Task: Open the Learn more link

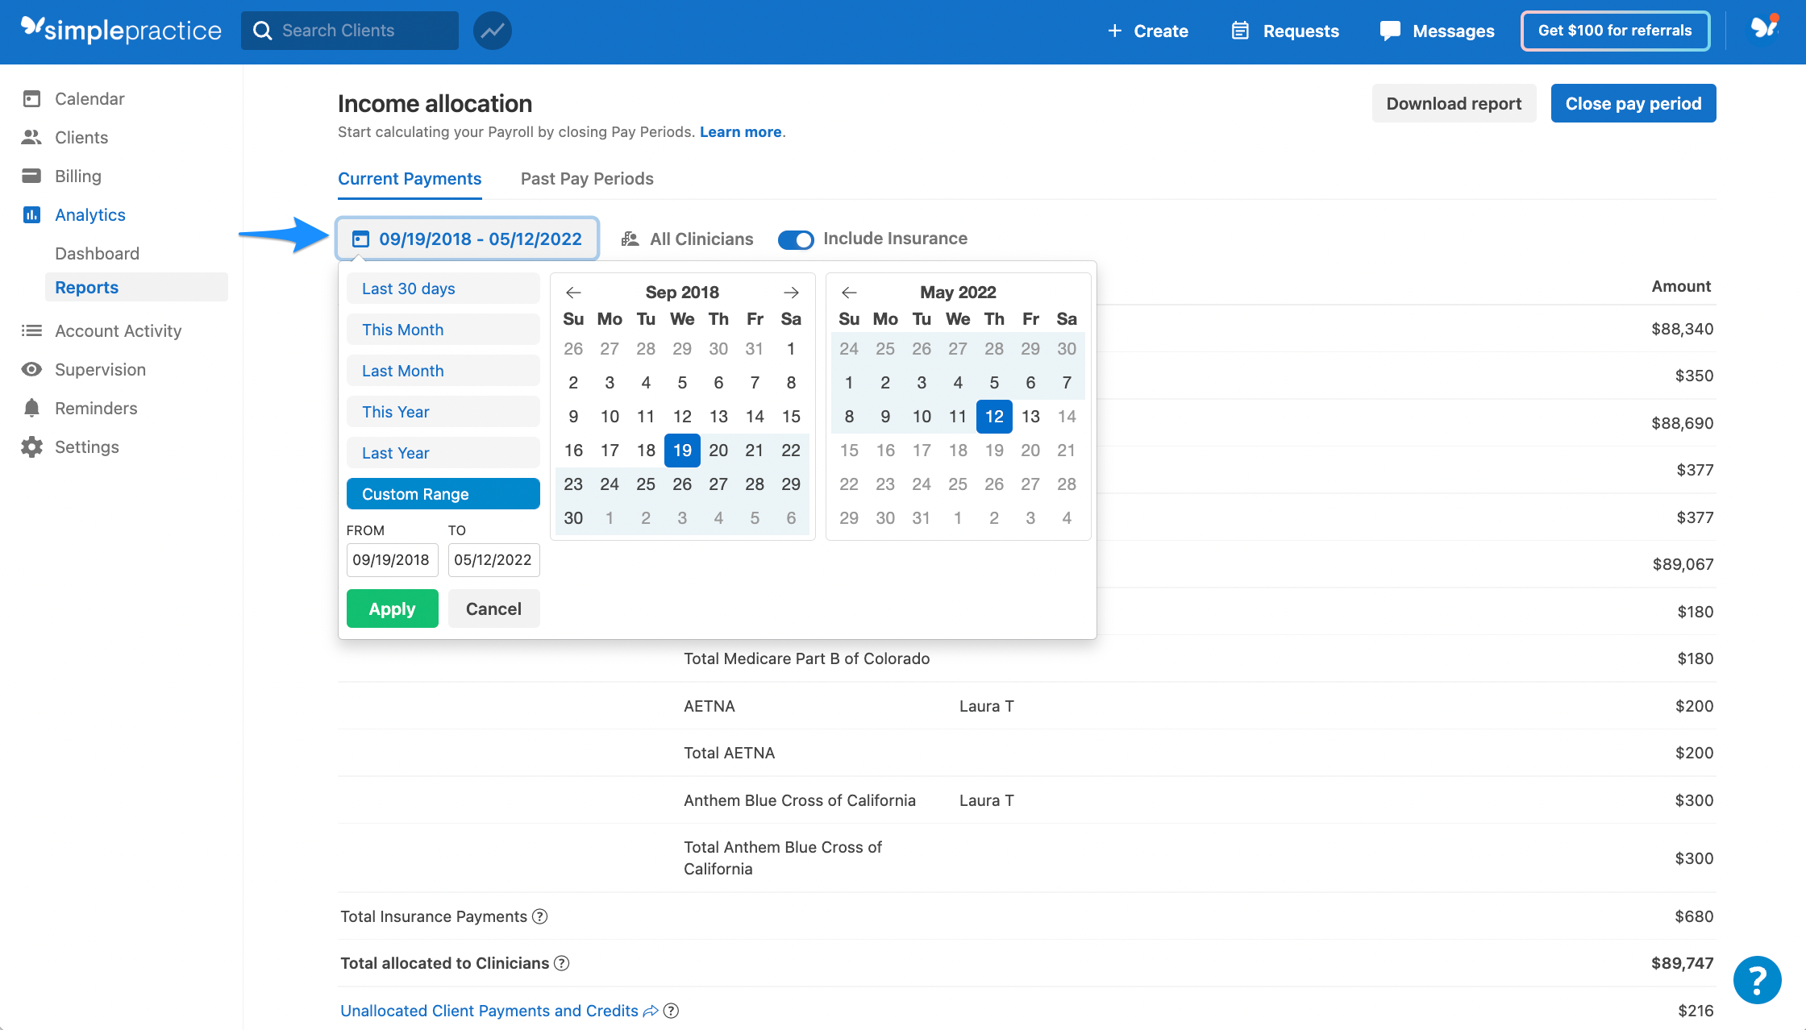Action: click(x=741, y=132)
